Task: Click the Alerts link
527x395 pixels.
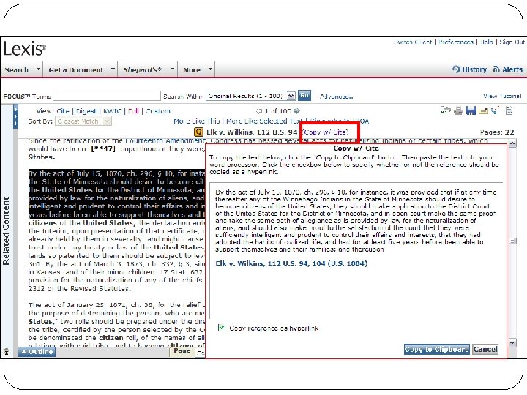Action: pyautogui.click(x=512, y=69)
